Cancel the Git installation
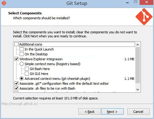Viewport: 154px width, 119px height. tap(138, 112)
